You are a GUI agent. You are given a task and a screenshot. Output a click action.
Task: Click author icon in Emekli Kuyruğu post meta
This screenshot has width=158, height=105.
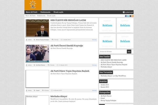click(27, 65)
